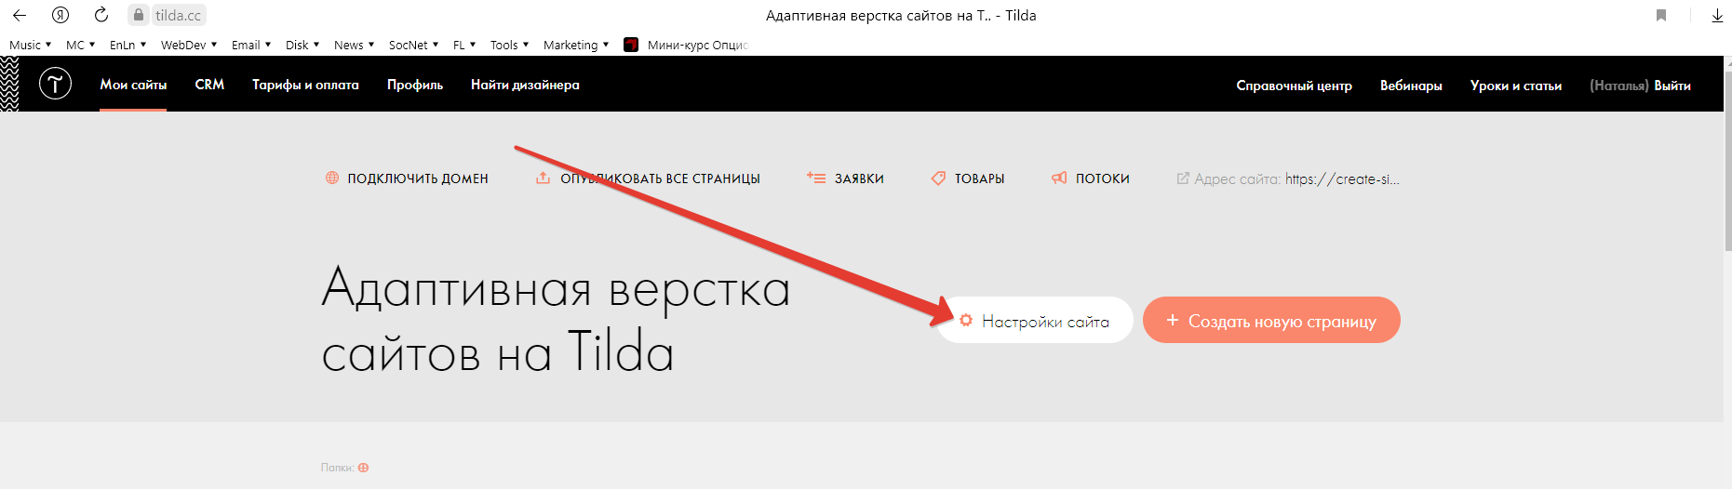Expand the WebDev bookmarks folder
The width and height of the screenshot is (1732, 489).
[188, 45]
